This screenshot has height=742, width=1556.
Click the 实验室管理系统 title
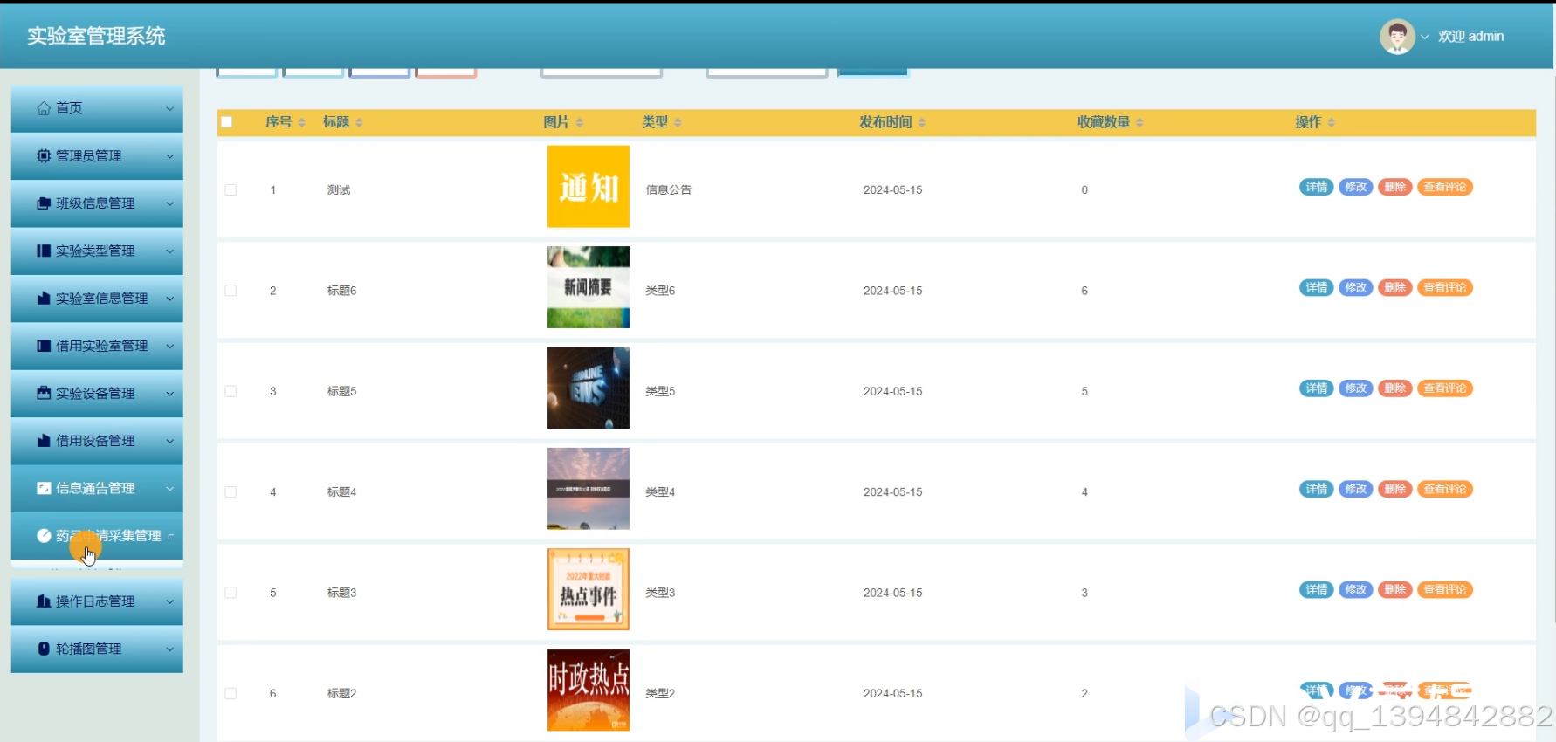(96, 36)
